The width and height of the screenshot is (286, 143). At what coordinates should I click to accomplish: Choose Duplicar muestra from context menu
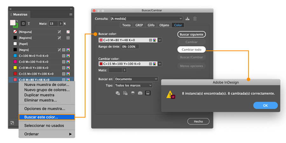click(47, 95)
